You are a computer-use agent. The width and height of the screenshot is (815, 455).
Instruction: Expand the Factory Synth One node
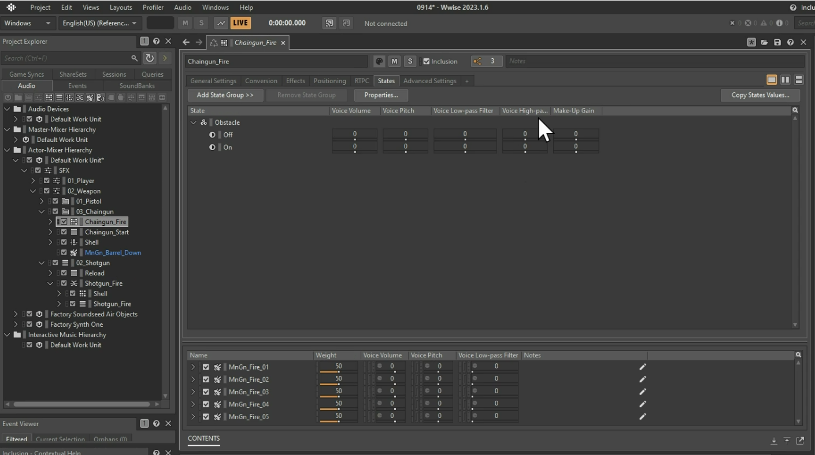click(x=16, y=325)
